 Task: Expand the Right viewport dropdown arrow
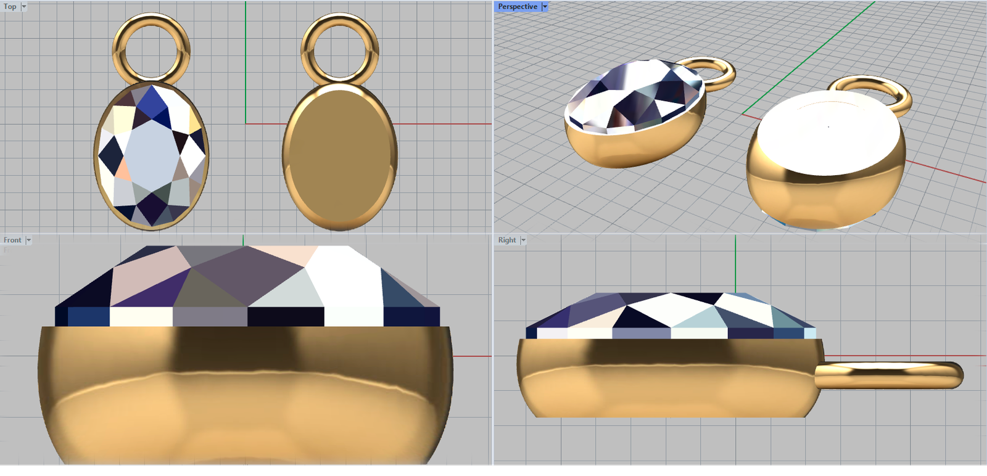tap(523, 240)
